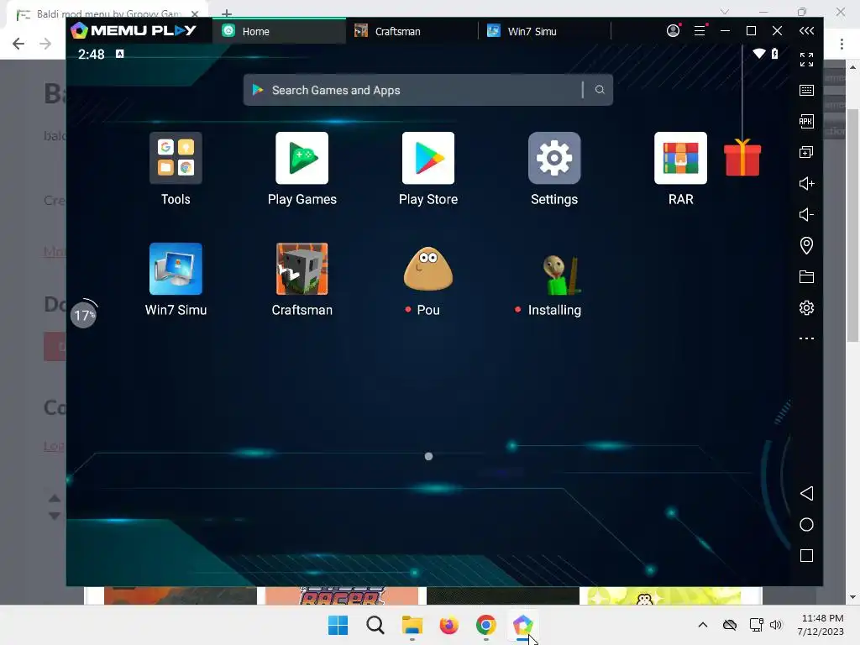This screenshot has height=645, width=860.
Task: Open the GPS location icon
Action: point(806,245)
